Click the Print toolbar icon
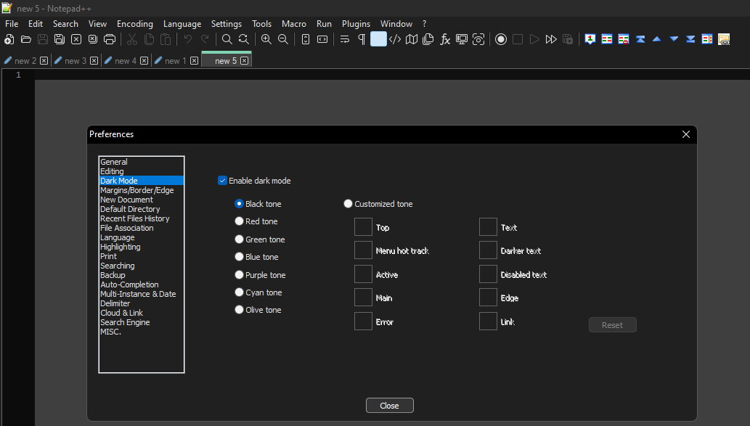750x426 pixels. coord(110,39)
